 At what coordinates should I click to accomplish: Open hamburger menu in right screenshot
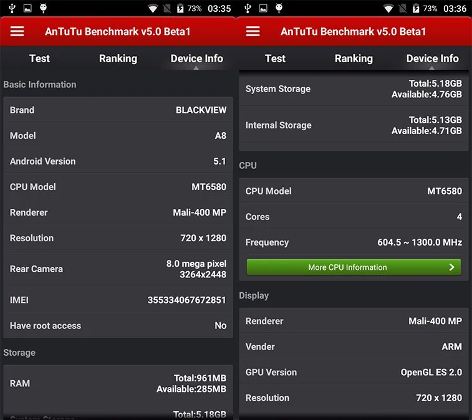pyautogui.click(x=253, y=31)
